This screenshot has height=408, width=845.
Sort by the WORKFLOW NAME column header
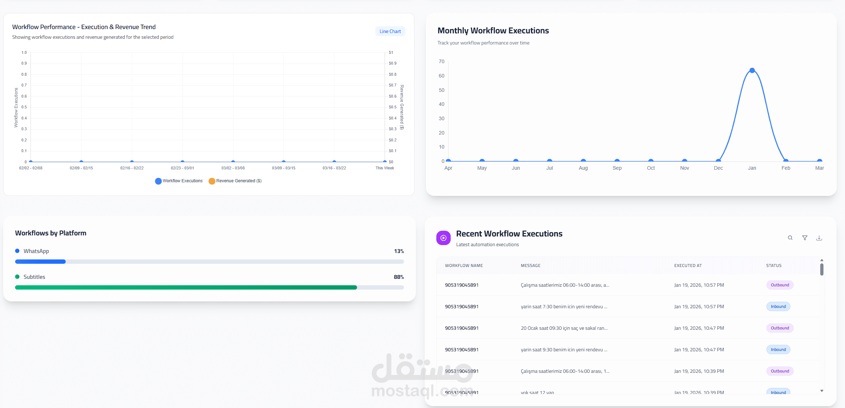tap(464, 266)
